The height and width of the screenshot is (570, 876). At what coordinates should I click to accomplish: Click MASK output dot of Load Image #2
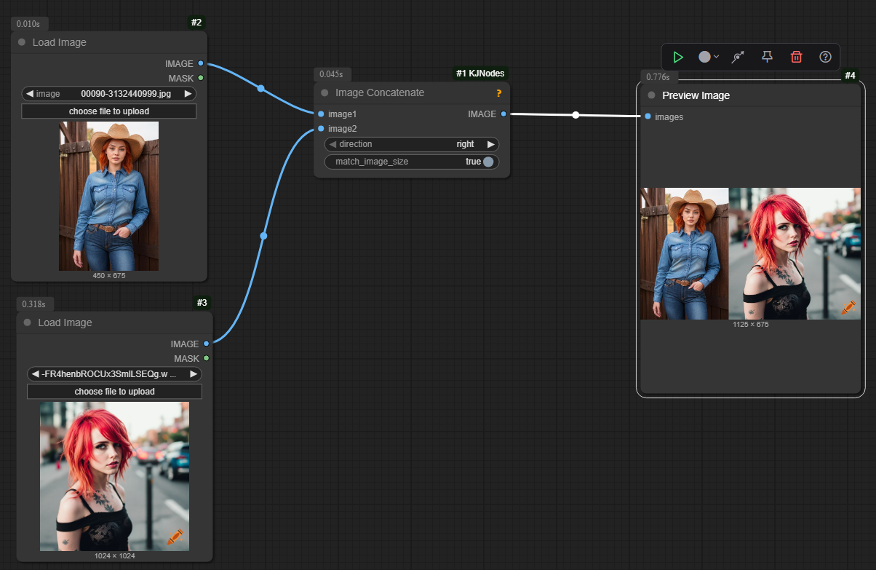(x=201, y=78)
